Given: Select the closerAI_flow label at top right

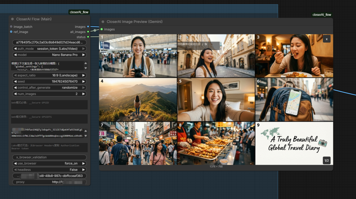Looking at the screenshot, I should pos(322,14).
